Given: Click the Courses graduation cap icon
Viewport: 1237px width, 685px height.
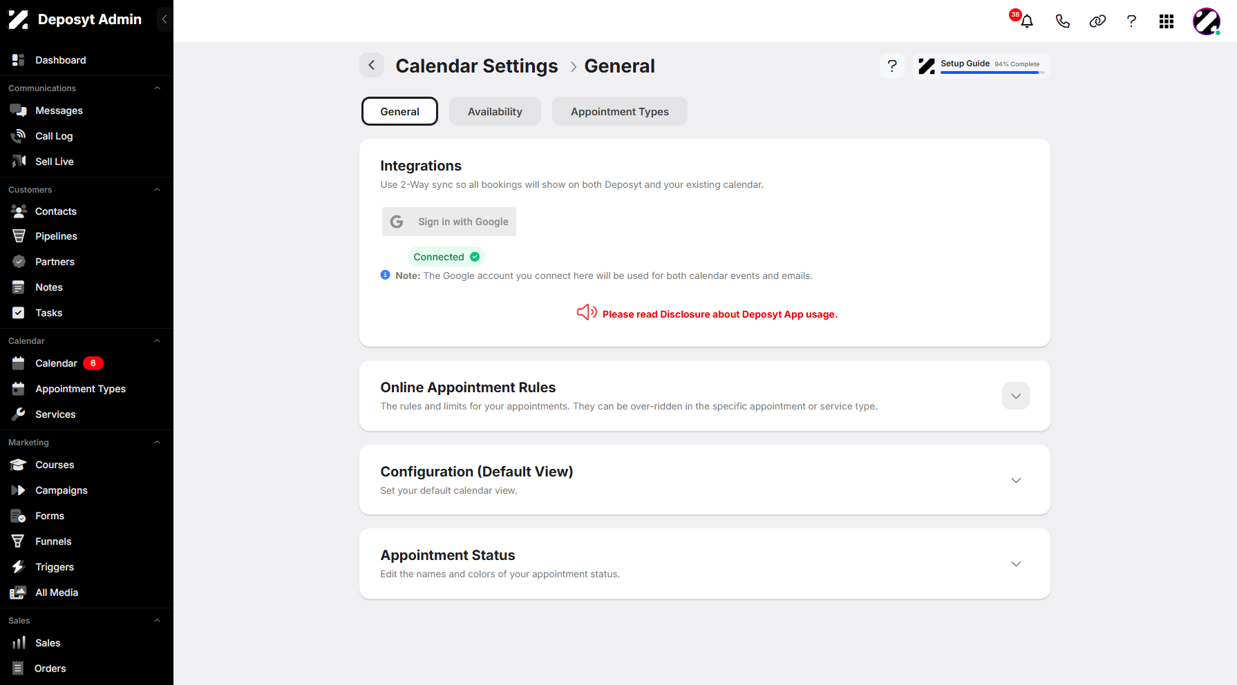Looking at the screenshot, I should (19, 465).
